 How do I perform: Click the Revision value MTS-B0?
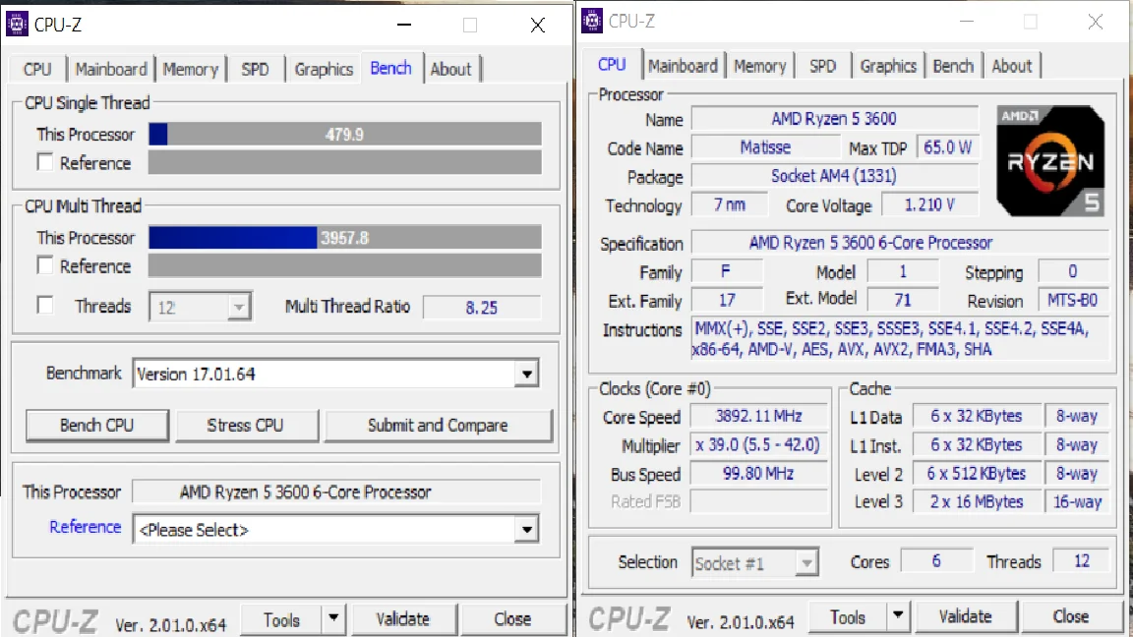point(1073,300)
